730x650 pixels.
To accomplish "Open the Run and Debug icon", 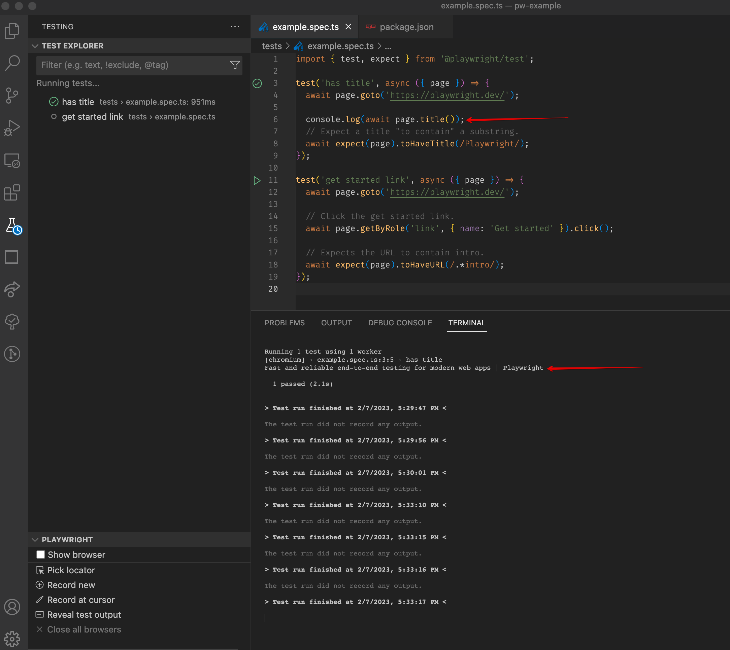I will click(12, 128).
